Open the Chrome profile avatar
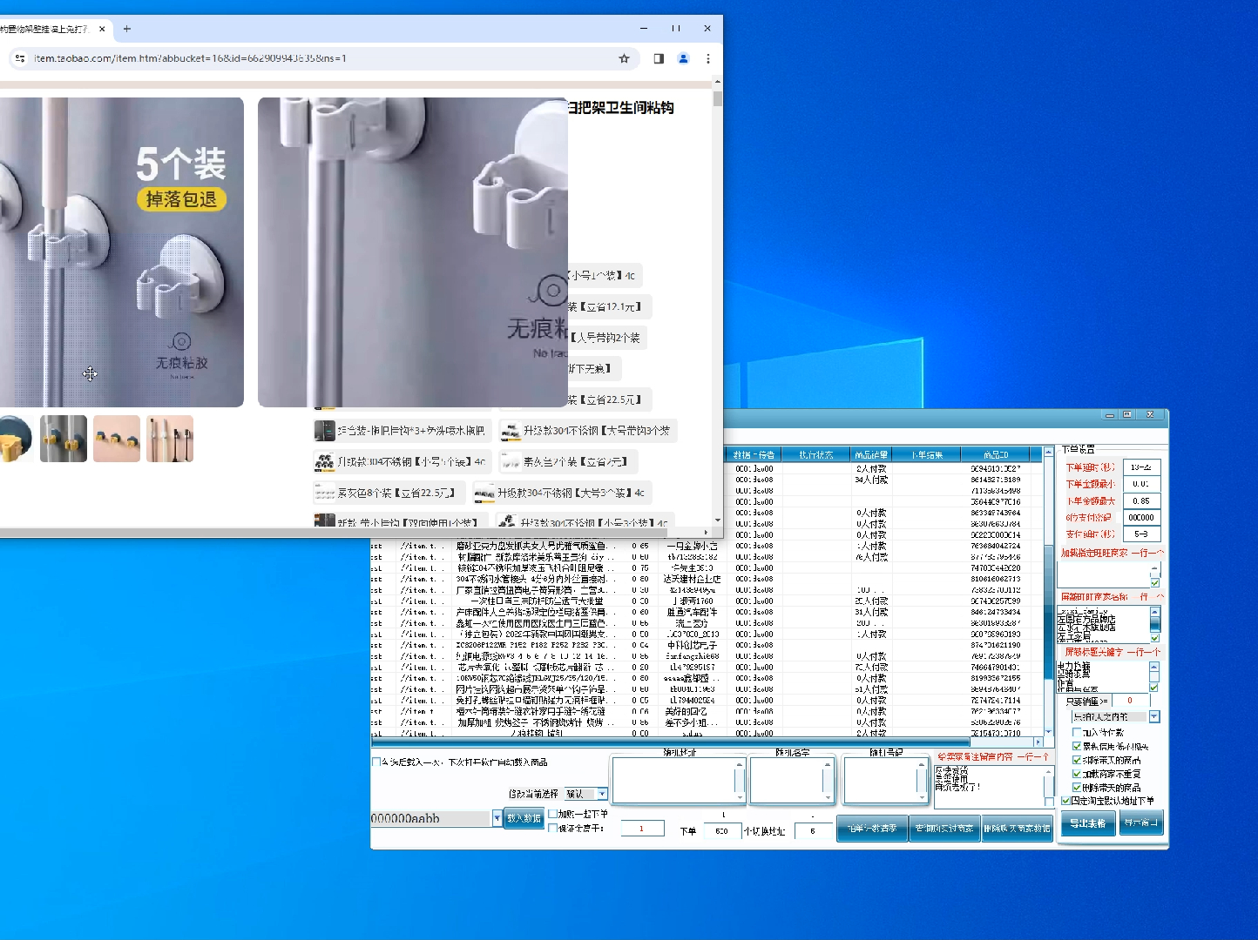 point(683,58)
